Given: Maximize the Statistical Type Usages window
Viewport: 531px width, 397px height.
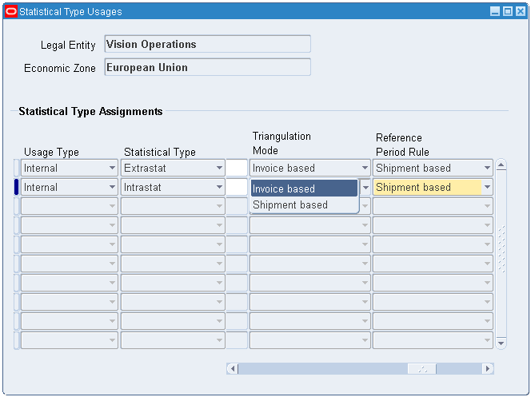Looking at the screenshot, I should pyautogui.click(x=507, y=12).
